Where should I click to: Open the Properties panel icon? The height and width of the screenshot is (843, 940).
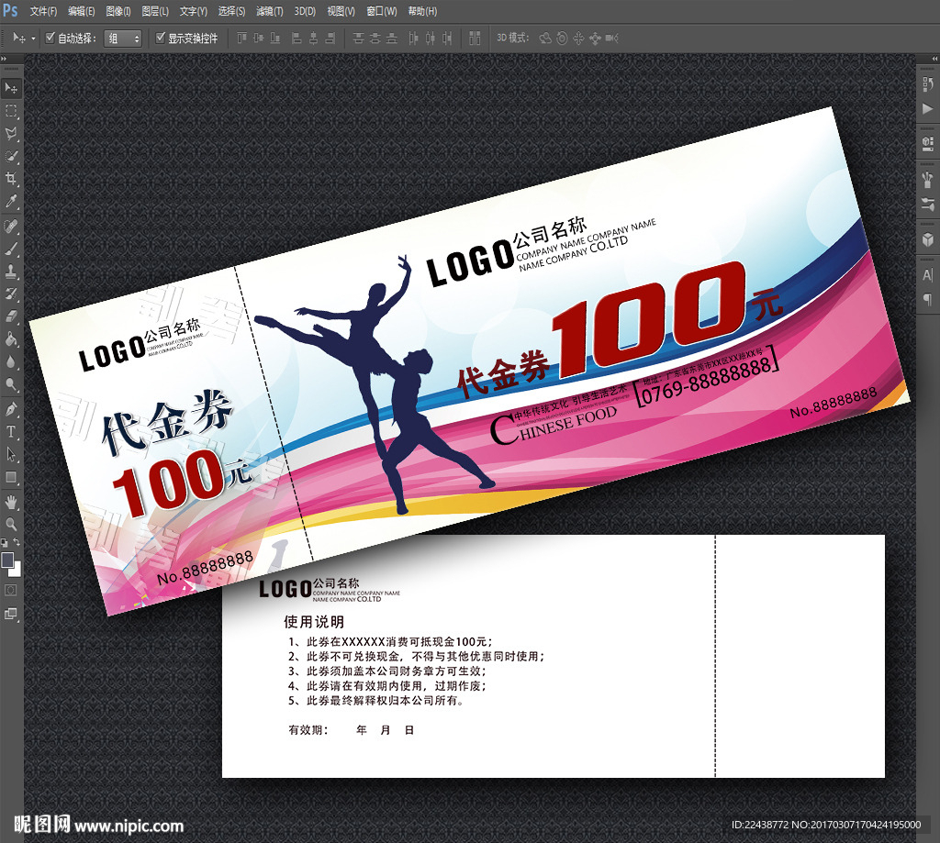927,143
